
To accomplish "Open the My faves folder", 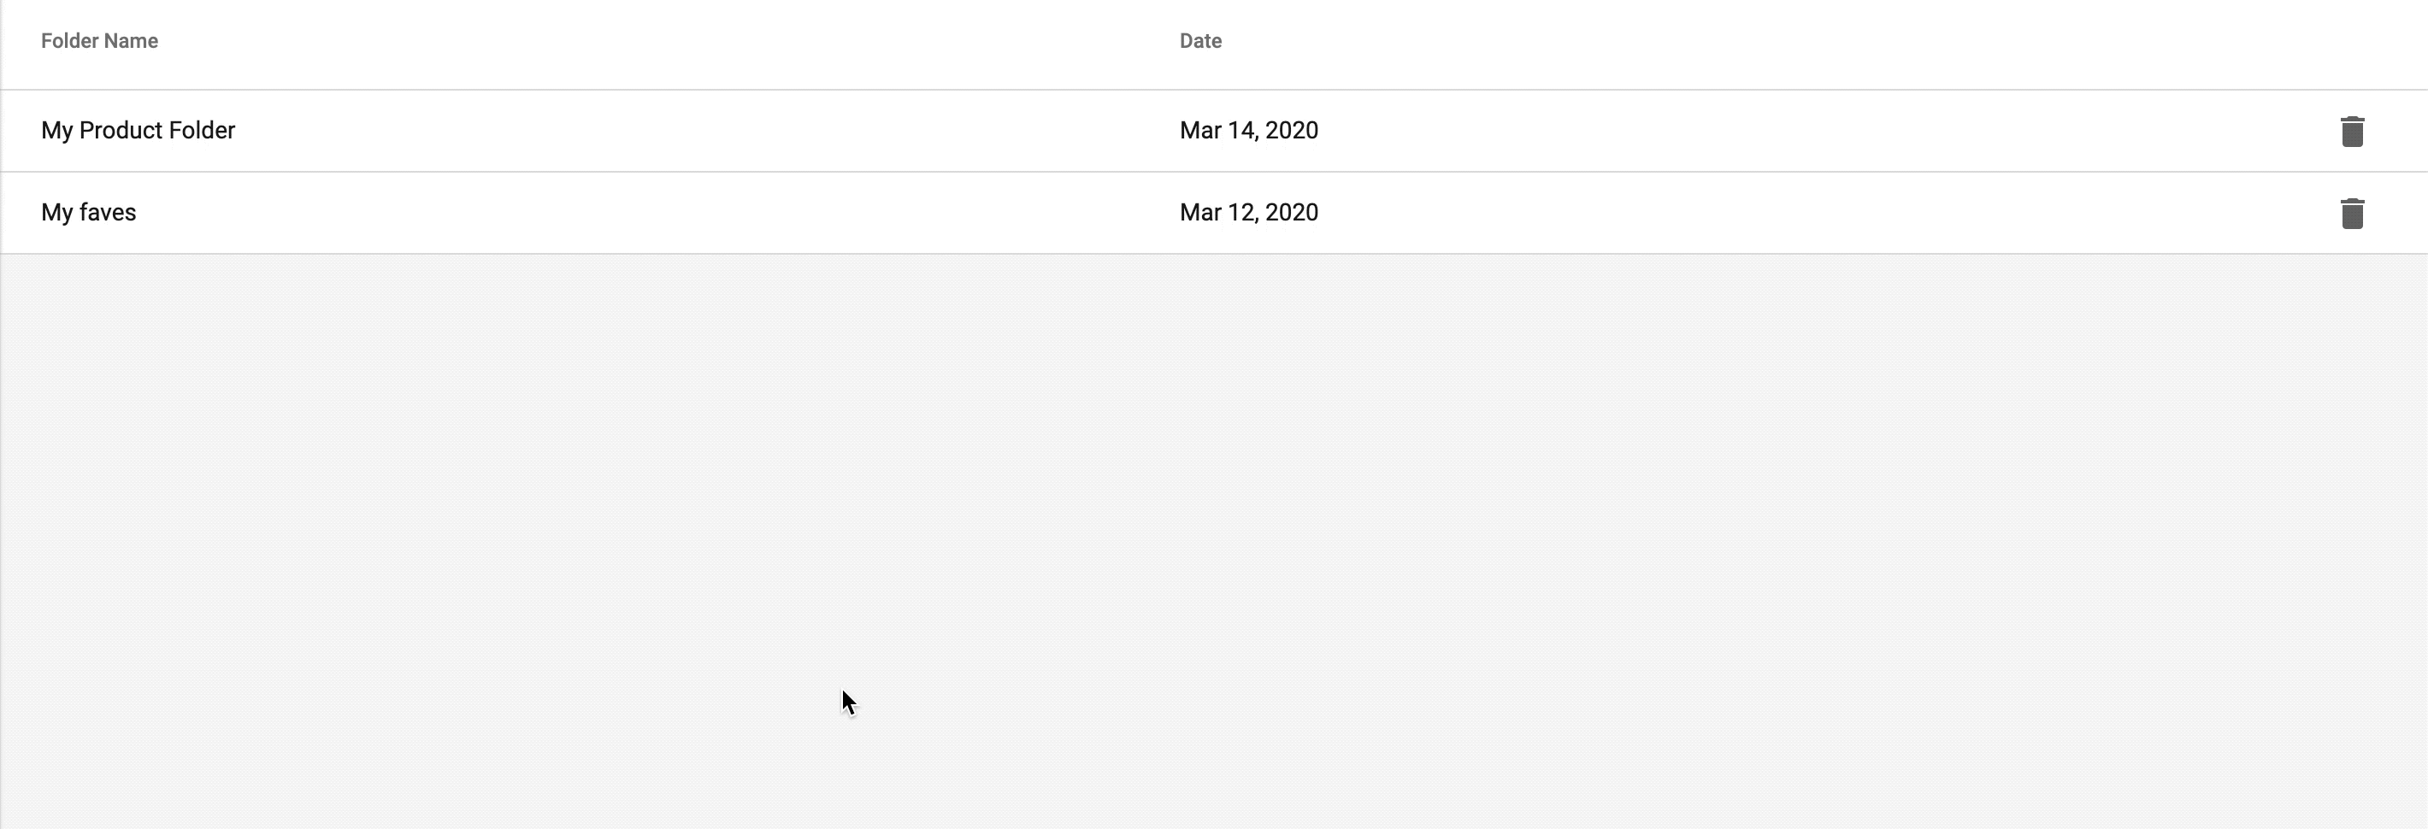I will (x=89, y=212).
